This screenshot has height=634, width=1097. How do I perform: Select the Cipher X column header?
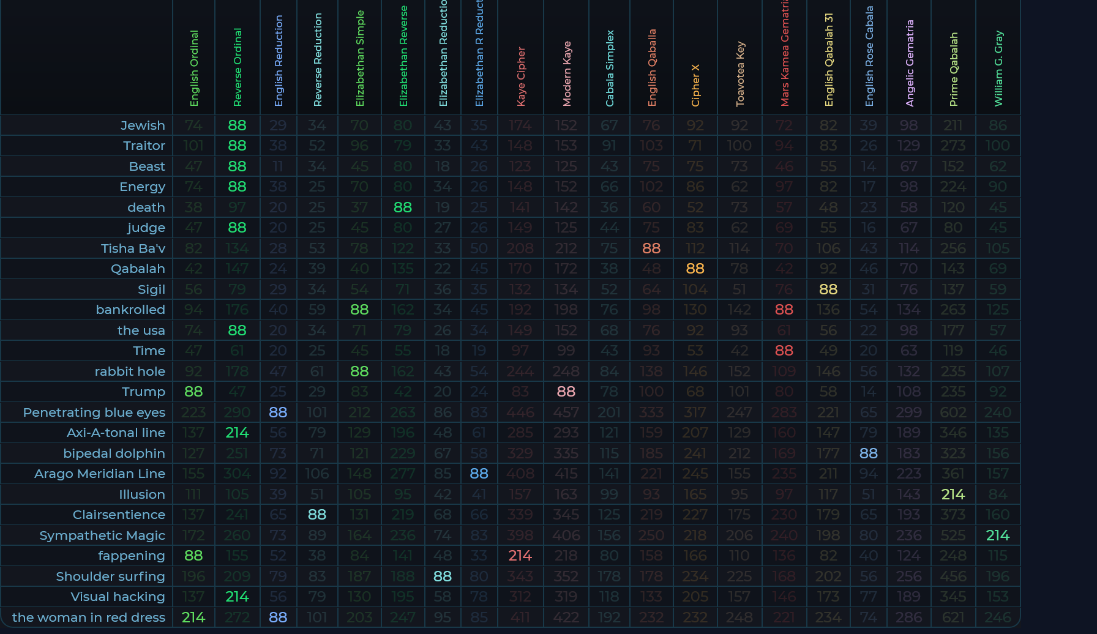695,85
